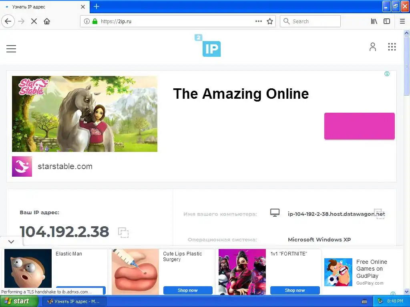Click the ad info icon on Star Stable banner
Image resolution: width=410 pixels, height=307 pixels.
pyautogui.click(x=387, y=74)
